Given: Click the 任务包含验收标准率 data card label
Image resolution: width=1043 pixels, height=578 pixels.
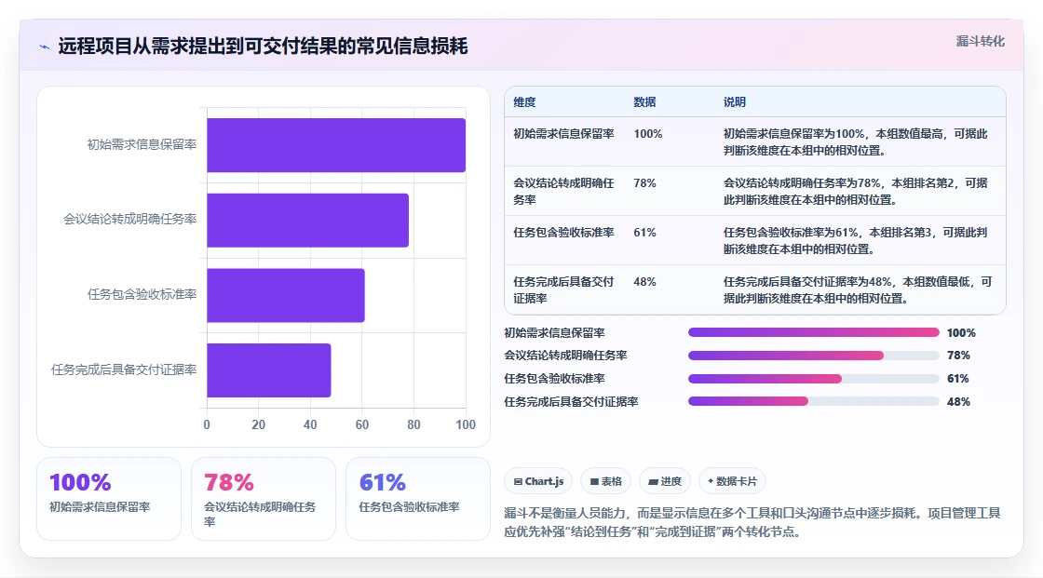Looking at the screenshot, I should (409, 507).
